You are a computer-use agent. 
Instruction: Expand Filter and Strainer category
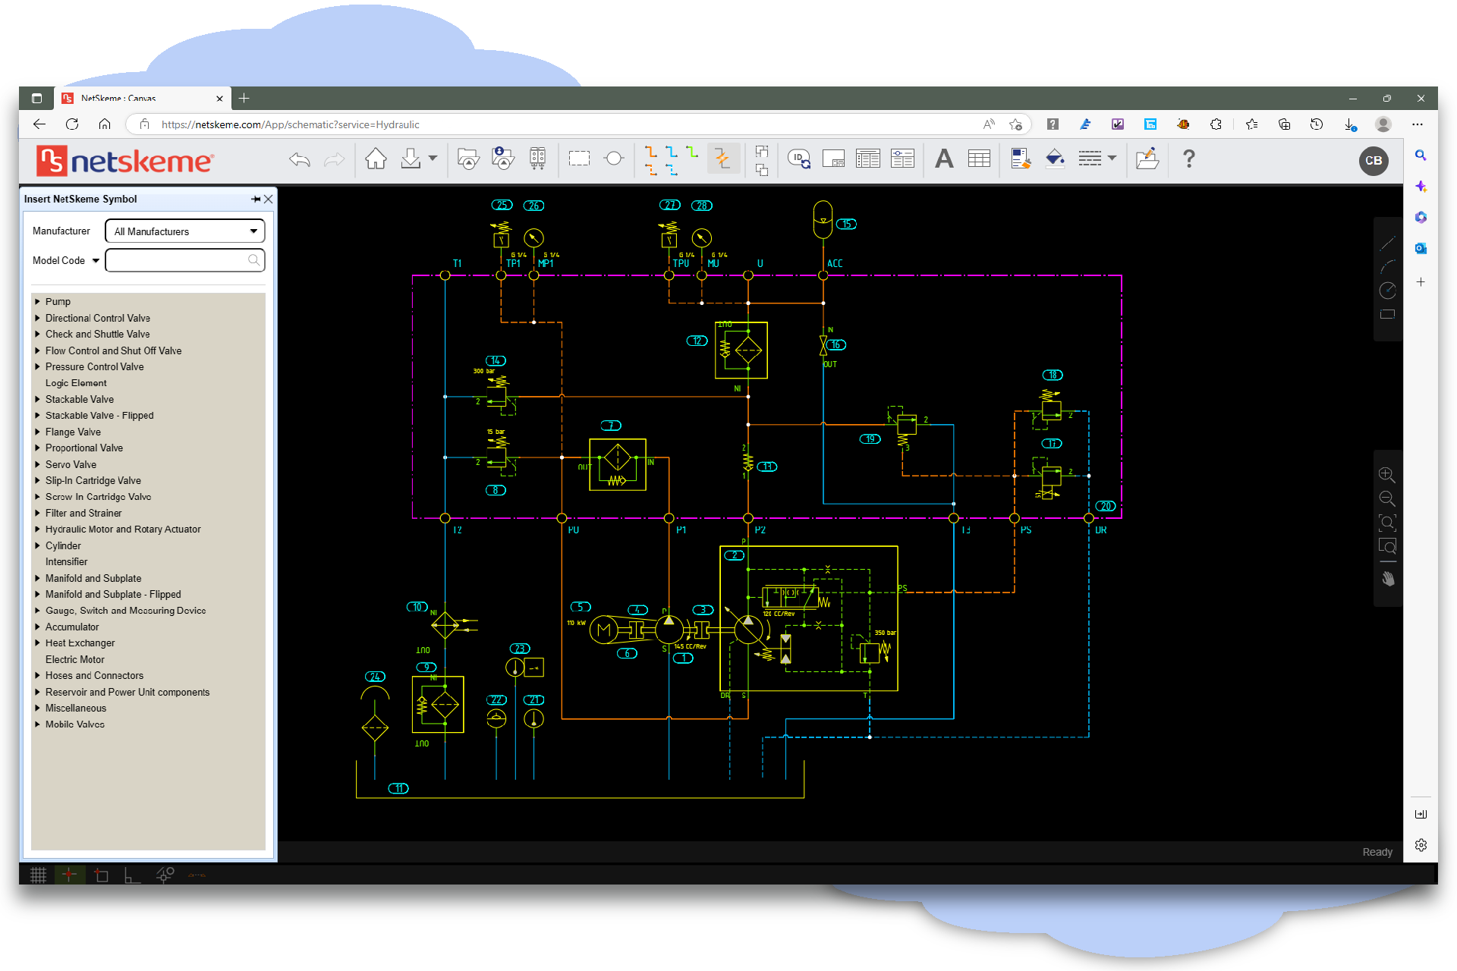tap(37, 513)
